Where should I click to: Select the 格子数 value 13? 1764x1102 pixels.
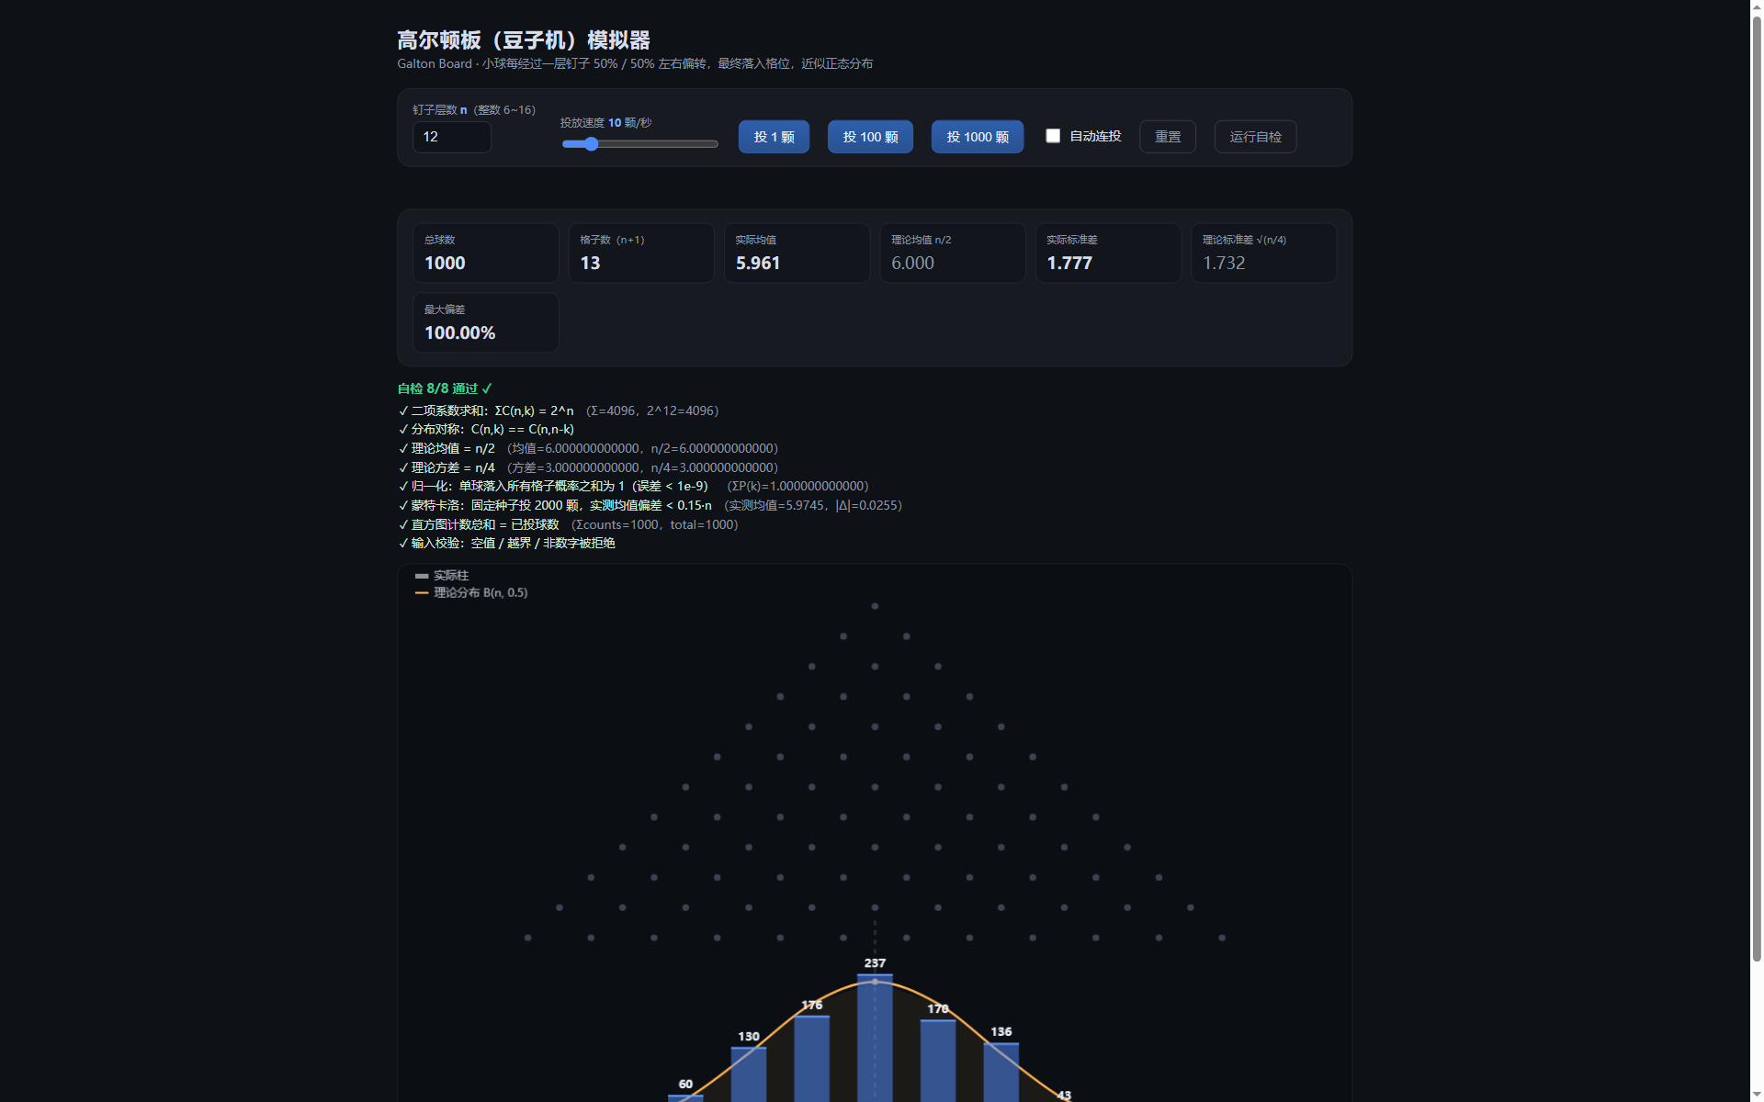click(x=590, y=263)
